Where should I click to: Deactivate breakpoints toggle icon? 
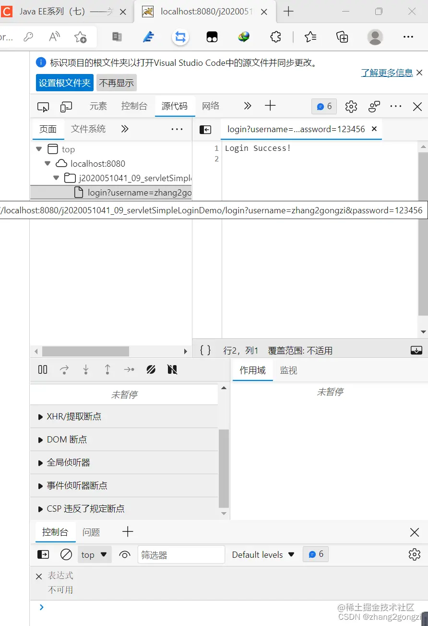coord(151,369)
